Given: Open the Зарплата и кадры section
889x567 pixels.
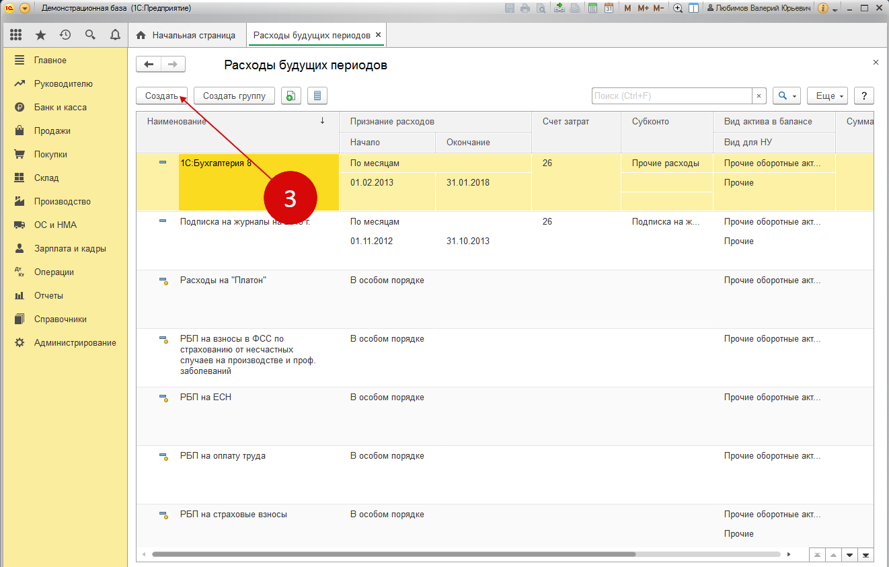Looking at the screenshot, I should [x=64, y=248].
